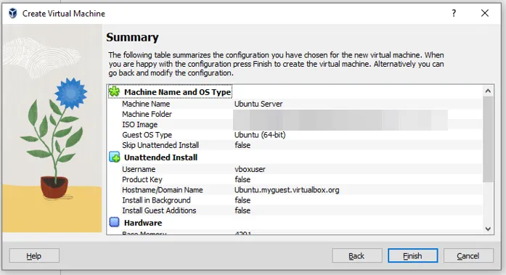Viewport: 506px width, 275px height.
Task: Go back with the Back button
Action: 357,256
